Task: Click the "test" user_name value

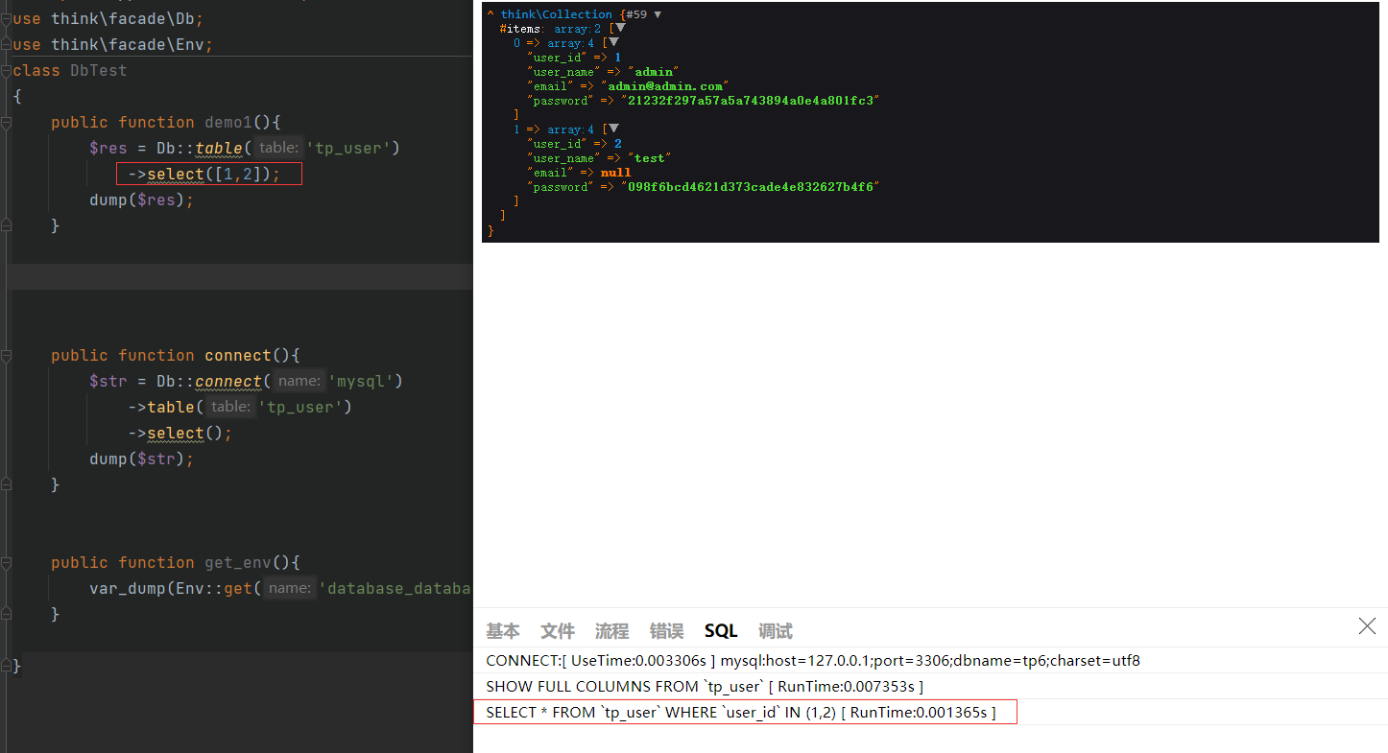Action: click(649, 158)
